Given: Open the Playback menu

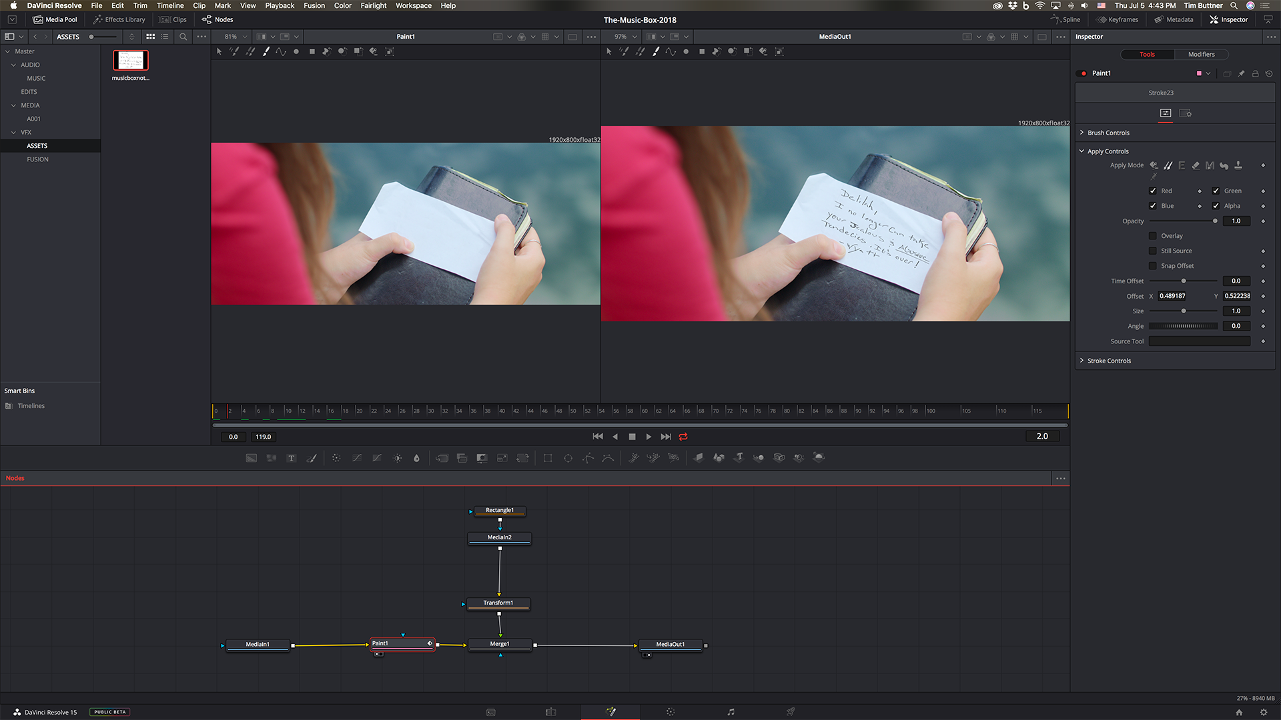Looking at the screenshot, I should click(x=280, y=5).
